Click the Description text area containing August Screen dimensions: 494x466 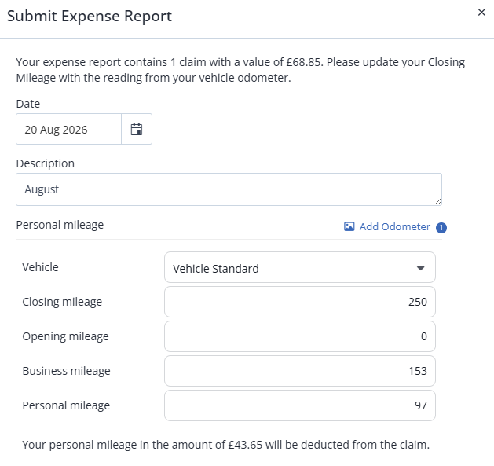coord(229,189)
